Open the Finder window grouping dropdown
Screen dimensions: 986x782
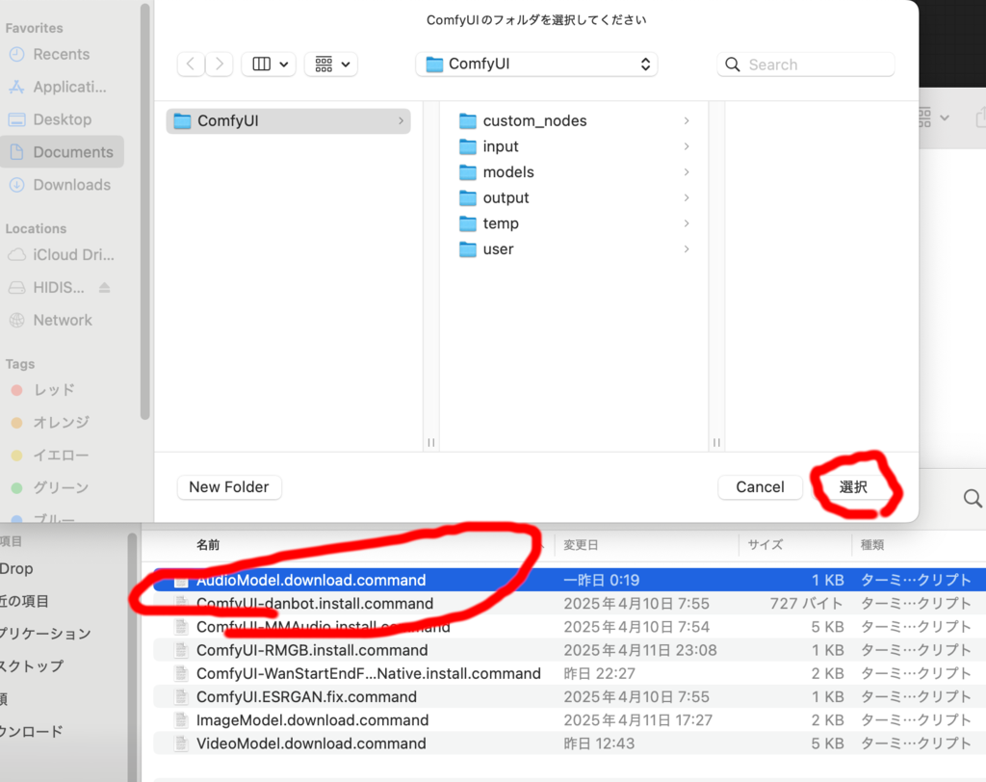point(933,117)
